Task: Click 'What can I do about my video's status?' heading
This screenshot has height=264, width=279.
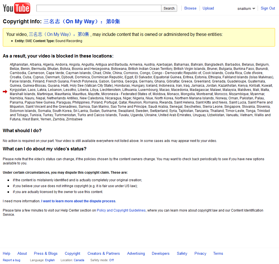Action: [x=44, y=149]
